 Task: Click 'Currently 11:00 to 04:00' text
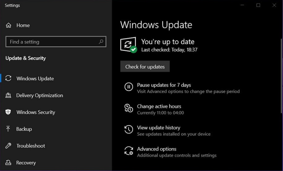pos(160,113)
